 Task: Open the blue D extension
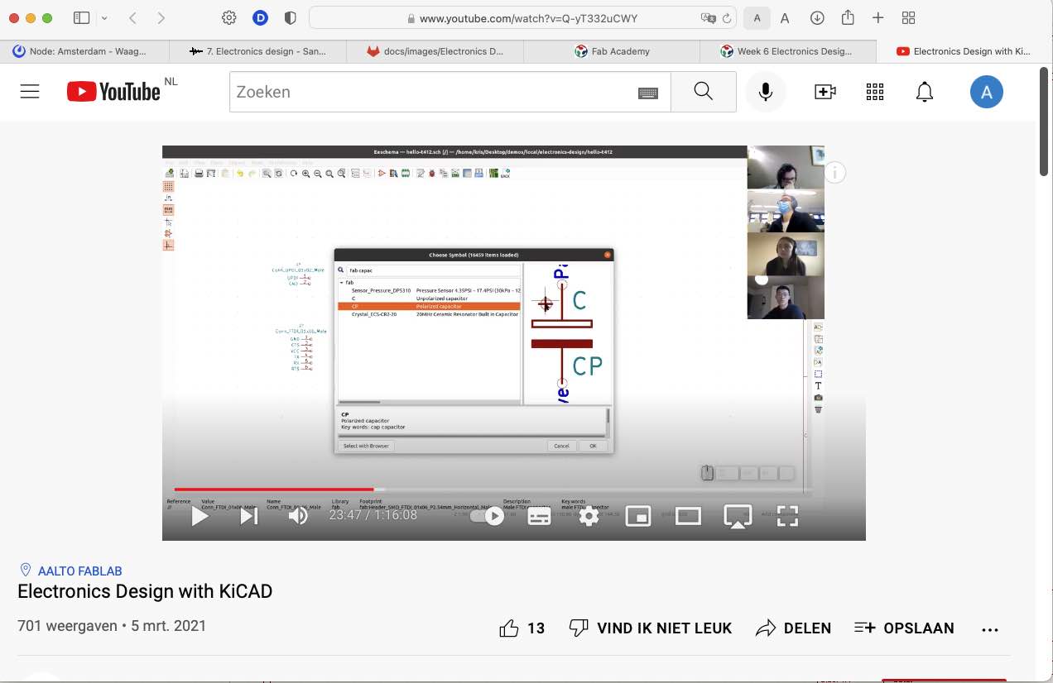click(260, 18)
